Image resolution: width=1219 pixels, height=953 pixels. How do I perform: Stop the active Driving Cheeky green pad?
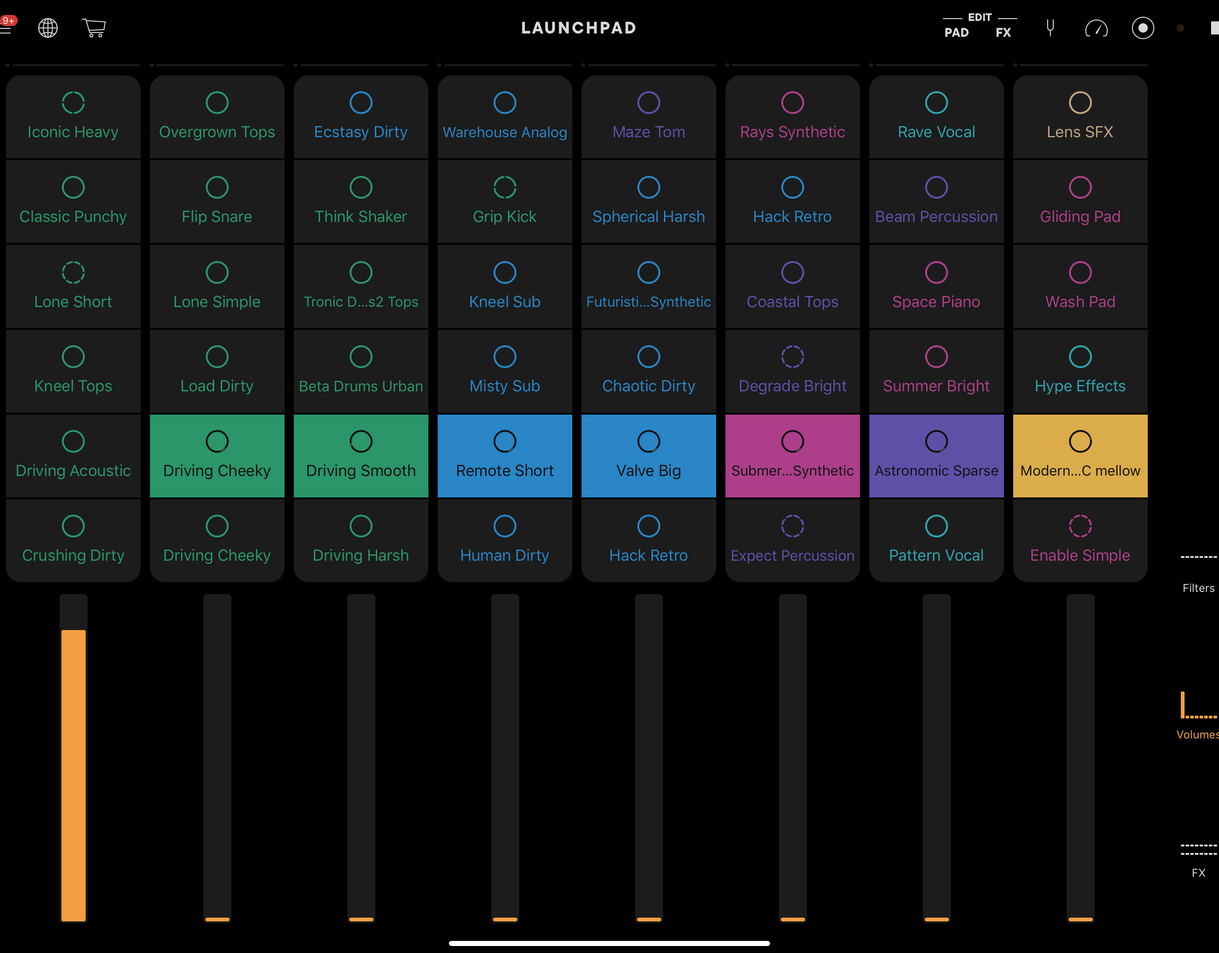point(217,456)
